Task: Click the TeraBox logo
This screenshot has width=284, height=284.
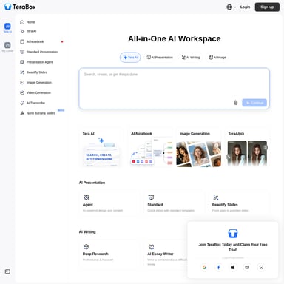Action: 20,7
